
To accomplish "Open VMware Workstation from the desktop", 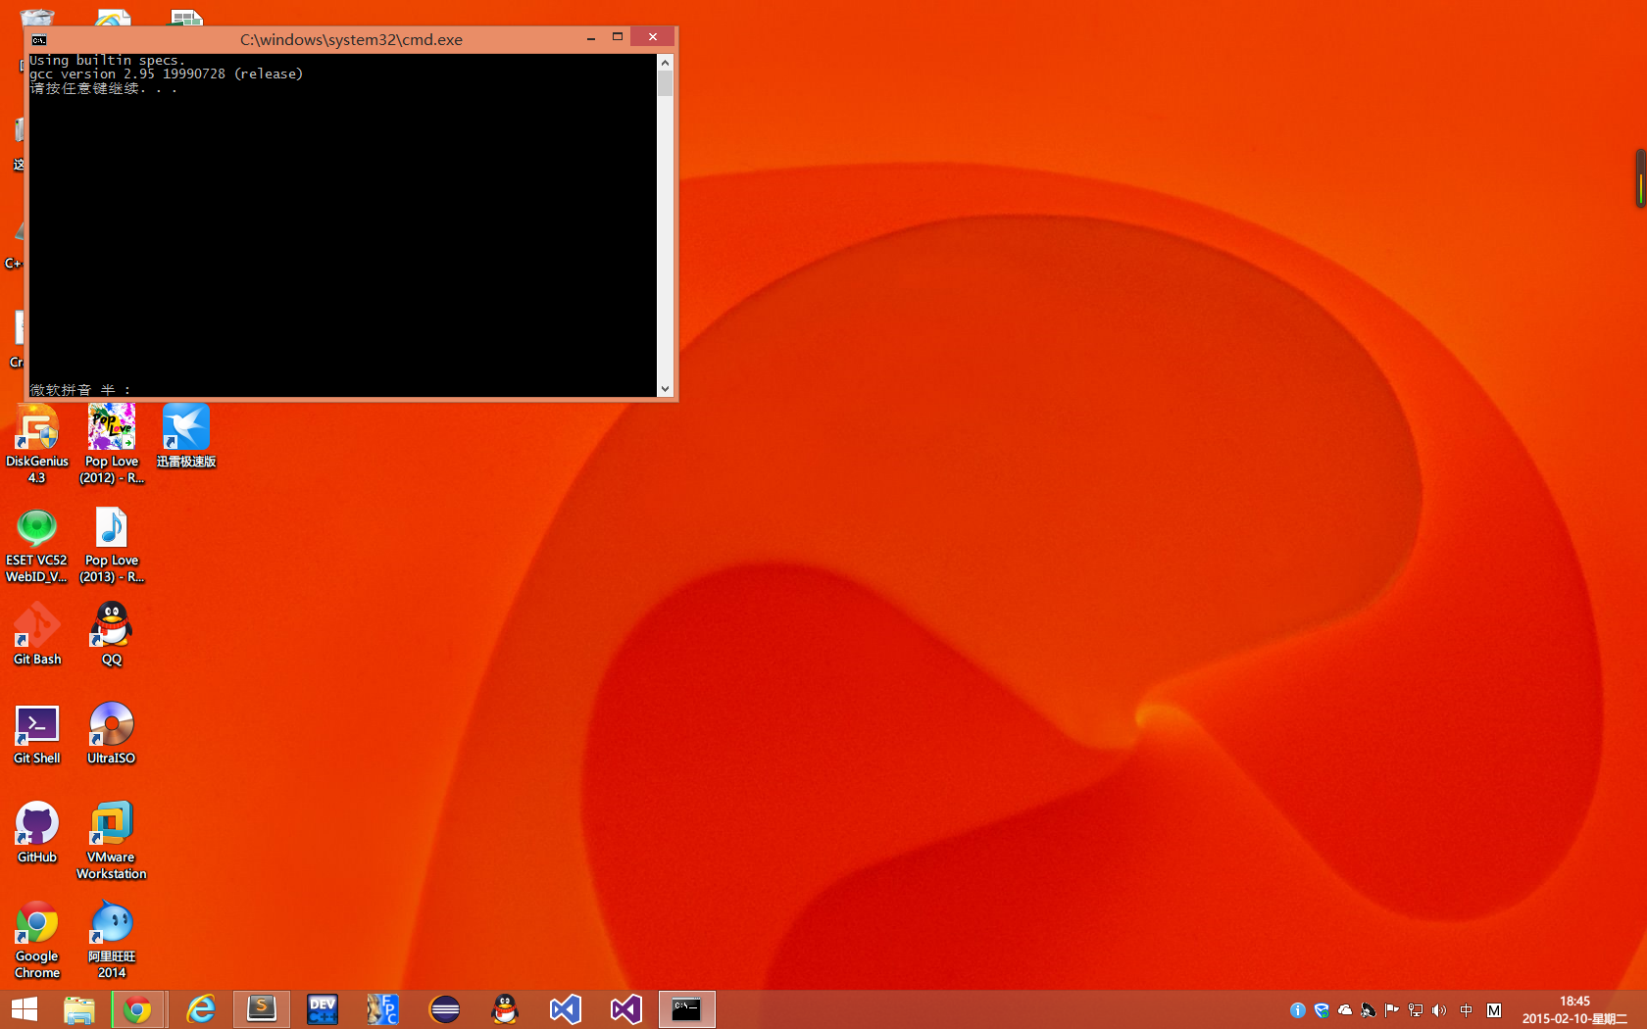I will tap(112, 841).
